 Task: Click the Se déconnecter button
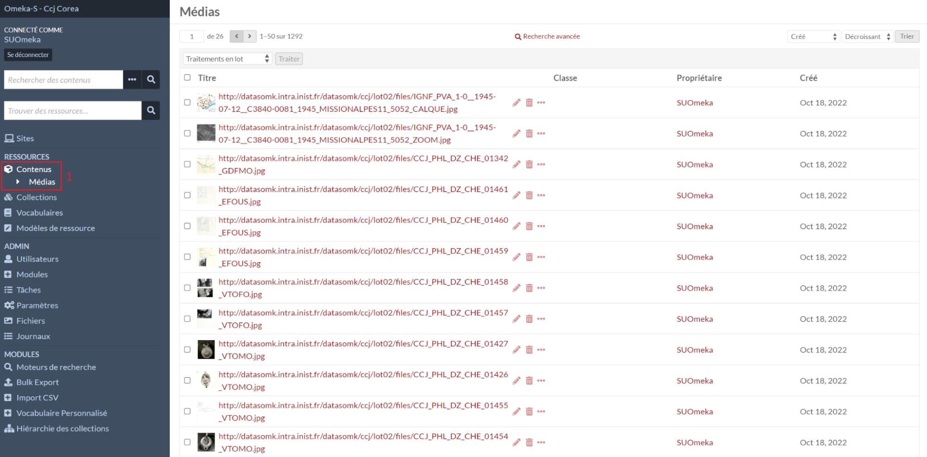pos(28,55)
